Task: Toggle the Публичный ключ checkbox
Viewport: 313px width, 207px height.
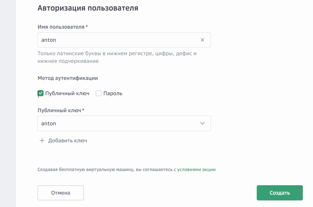Action: tap(41, 93)
